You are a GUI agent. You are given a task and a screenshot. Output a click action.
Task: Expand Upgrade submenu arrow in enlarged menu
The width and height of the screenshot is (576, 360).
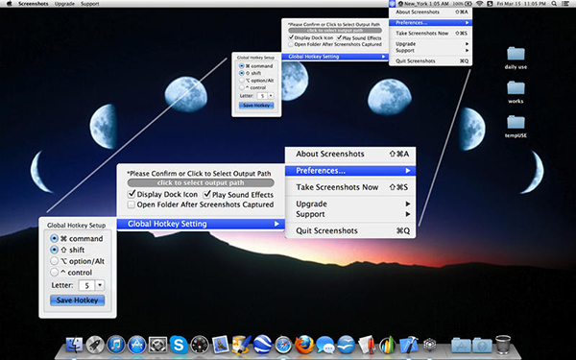coord(408,204)
